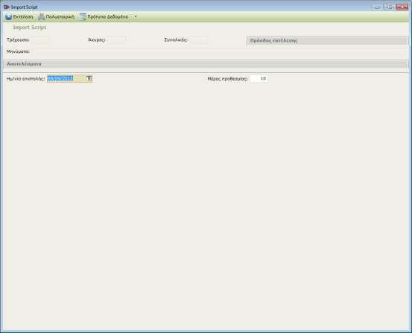
Task: Click the Μέρες προθεσμίας field showing 10
Action: [x=259, y=78]
